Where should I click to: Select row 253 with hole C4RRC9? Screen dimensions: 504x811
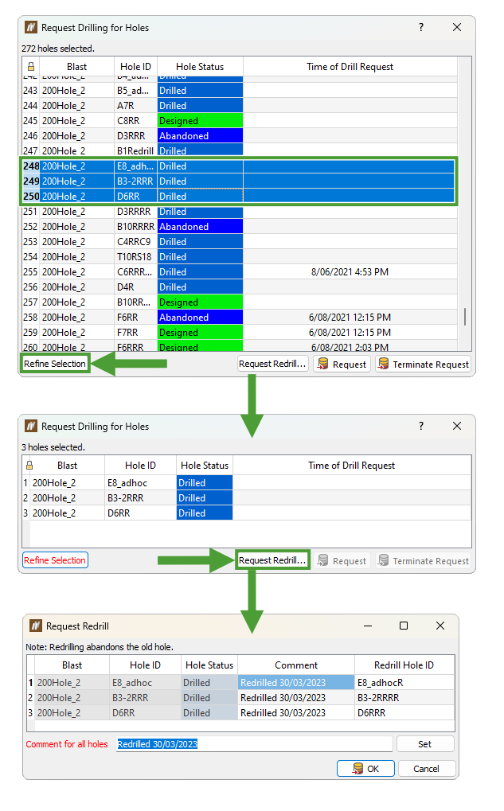[x=239, y=241]
